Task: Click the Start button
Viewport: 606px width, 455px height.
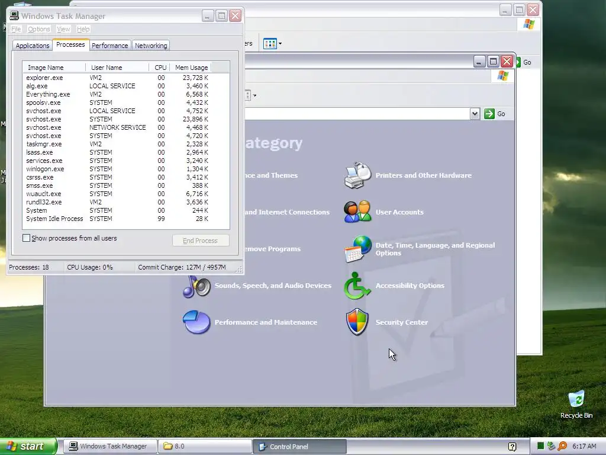Action: point(28,446)
